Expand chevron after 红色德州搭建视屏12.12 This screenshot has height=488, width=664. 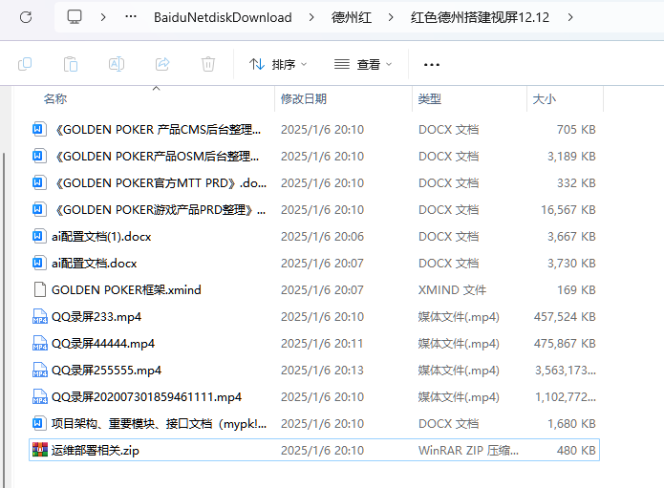point(570,17)
